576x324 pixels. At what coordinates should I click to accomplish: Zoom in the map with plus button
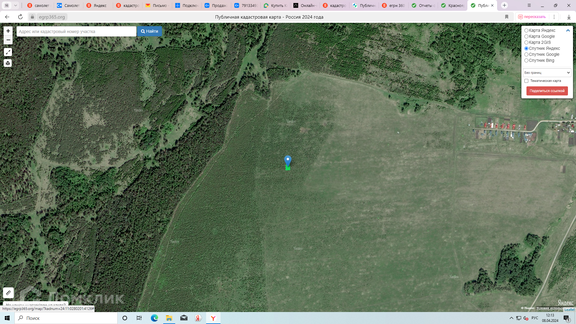point(8,31)
